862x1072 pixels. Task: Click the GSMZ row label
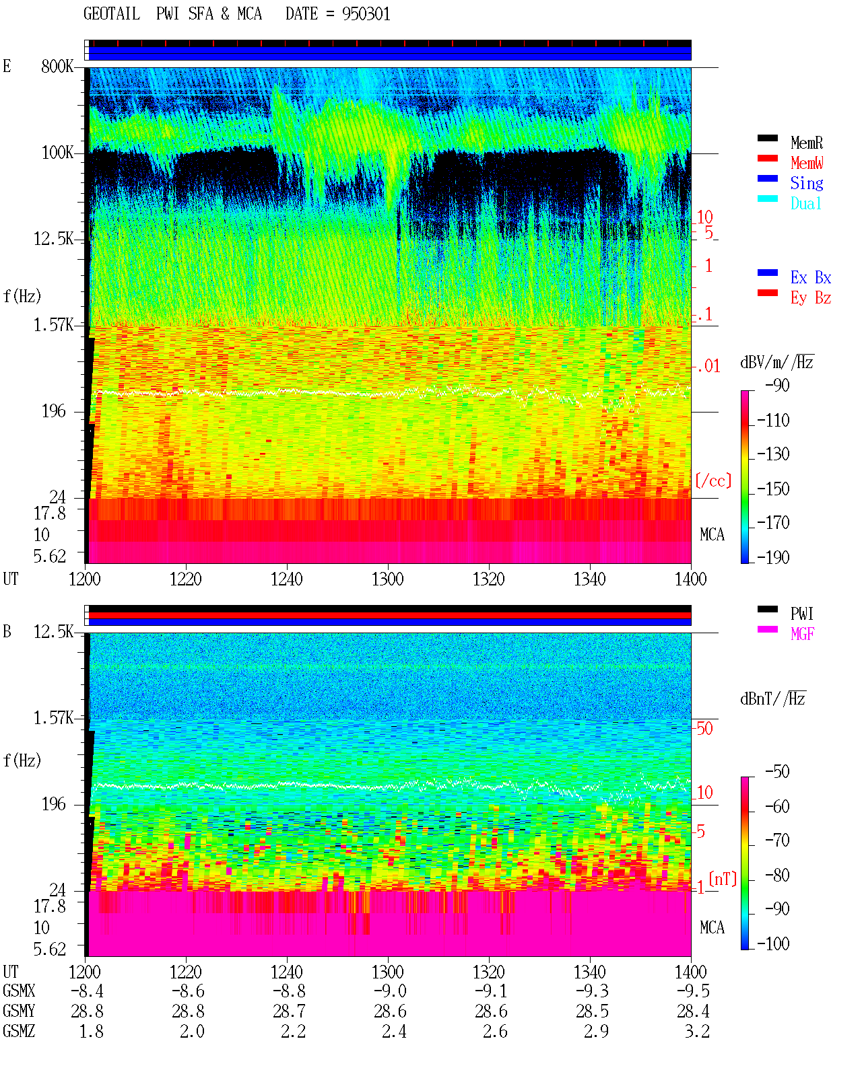(x=19, y=1032)
